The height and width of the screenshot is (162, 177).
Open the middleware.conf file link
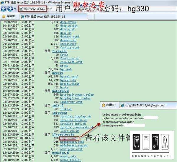pos(72,142)
